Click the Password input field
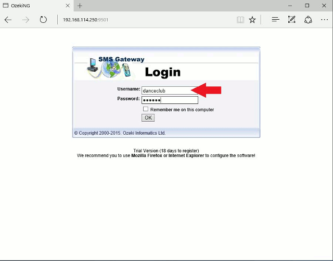The height and width of the screenshot is (261, 333). tap(170, 100)
